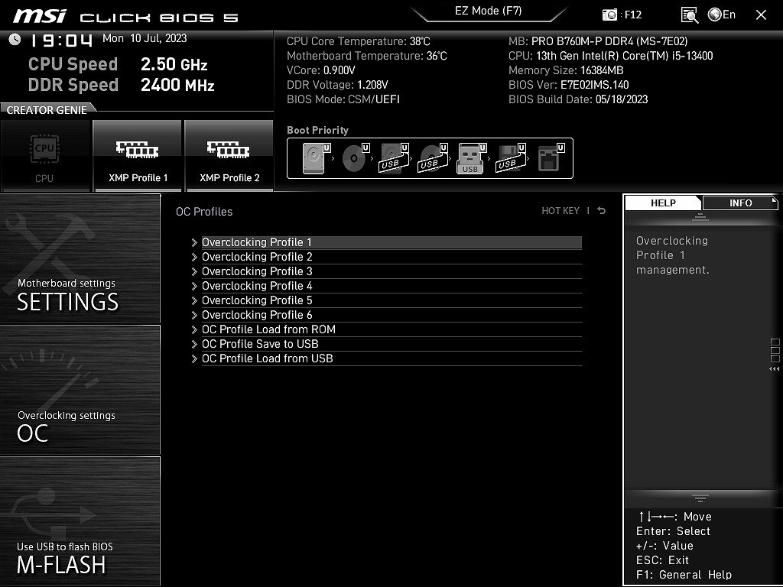Click MB: PRO B760M-P DDR4 text
This screenshot has width=783, height=587.
pos(598,41)
